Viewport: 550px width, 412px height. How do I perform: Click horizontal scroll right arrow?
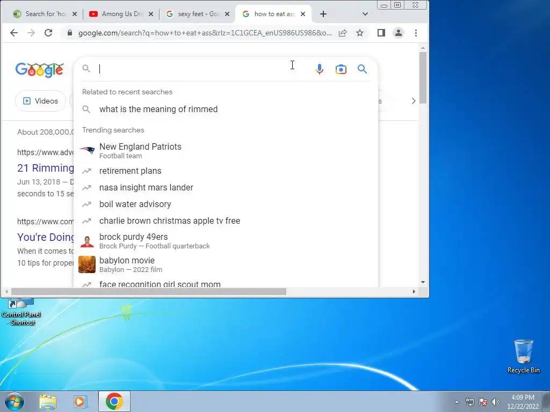coord(414,291)
